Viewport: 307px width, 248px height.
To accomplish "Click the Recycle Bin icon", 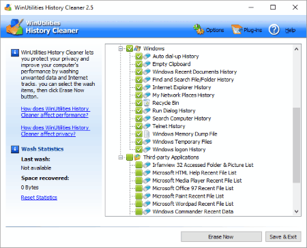I will tap(147, 103).
